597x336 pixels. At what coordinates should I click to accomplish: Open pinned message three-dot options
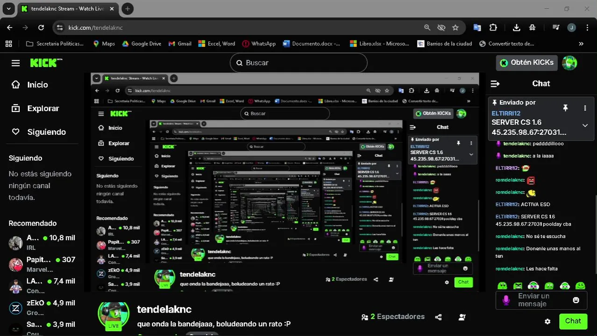[x=585, y=108]
